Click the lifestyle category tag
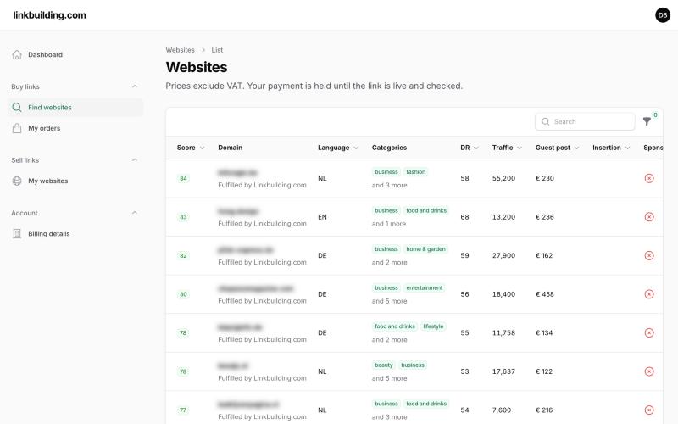Image resolution: width=678 pixels, height=424 pixels. coord(433,326)
